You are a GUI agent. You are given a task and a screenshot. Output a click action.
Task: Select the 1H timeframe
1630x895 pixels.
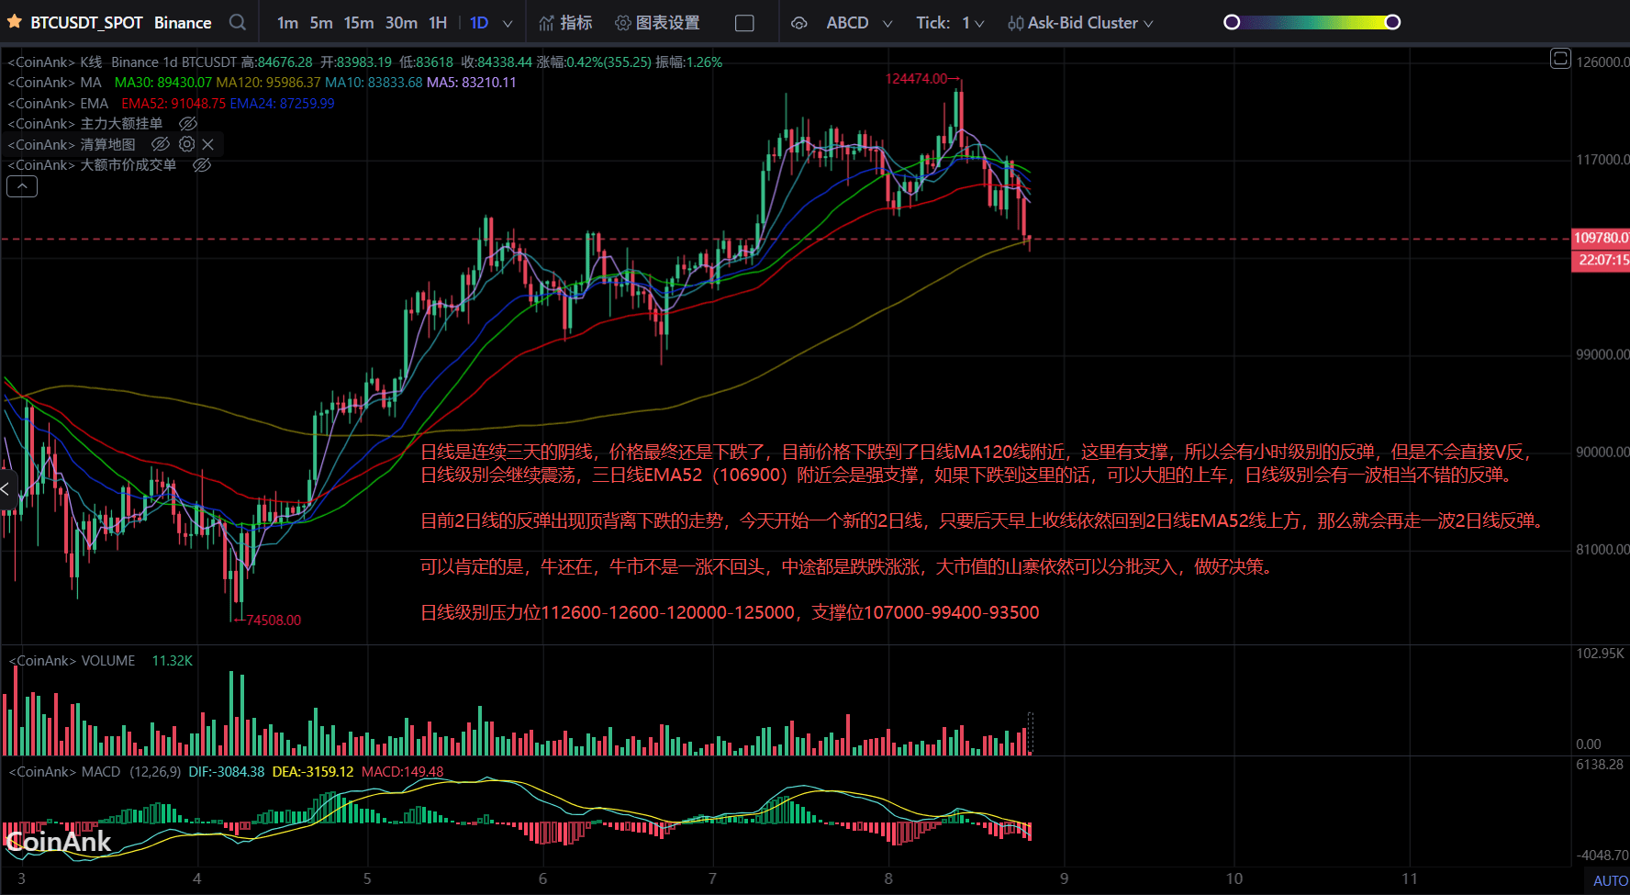438,23
